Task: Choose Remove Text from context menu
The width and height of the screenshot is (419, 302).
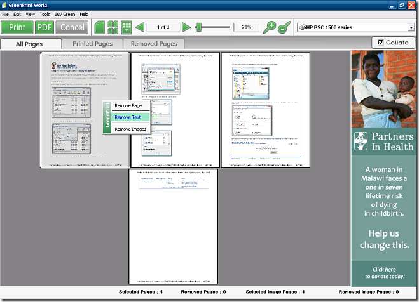Action: tap(128, 117)
